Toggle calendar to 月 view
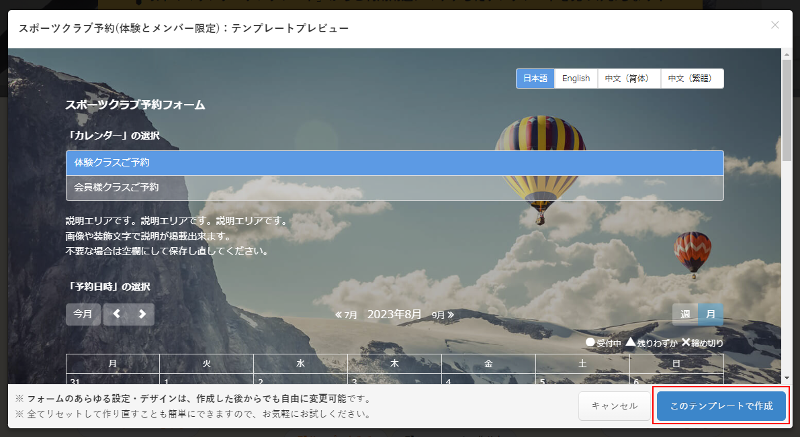 [x=710, y=314]
